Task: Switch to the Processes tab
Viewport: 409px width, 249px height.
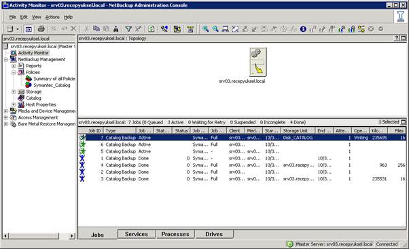Action: tap(175, 234)
